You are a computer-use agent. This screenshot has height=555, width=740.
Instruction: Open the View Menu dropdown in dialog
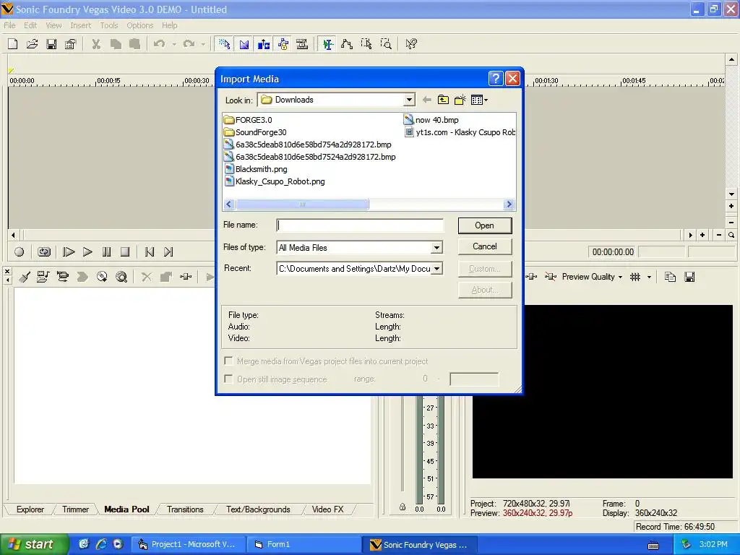coord(480,100)
